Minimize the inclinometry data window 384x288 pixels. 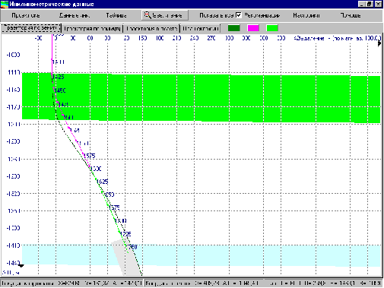(x=362, y=4)
